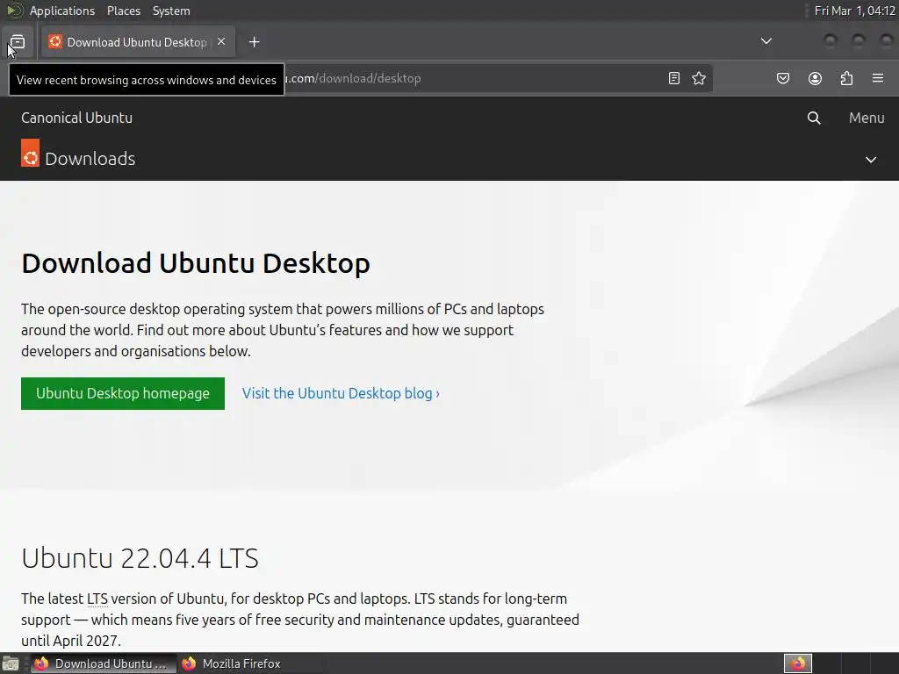The height and width of the screenshot is (674, 899).
Task: Toggle reader view icon in address bar
Action: [674, 78]
